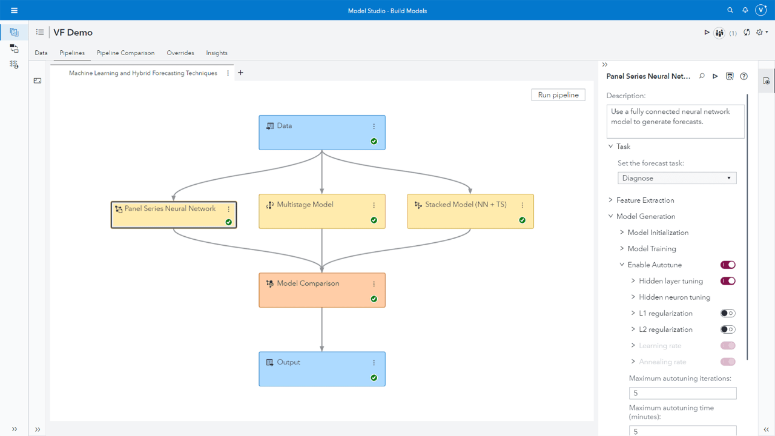Click the refresh project icon near settings gear
Viewport: 775px width, 436px height.
pyautogui.click(x=747, y=32)
